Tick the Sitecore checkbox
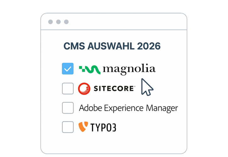The image size is (228, 157). tap(68, 89)
